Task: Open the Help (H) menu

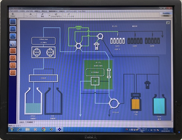Action: pyautogui.click(x=81, y=11)
